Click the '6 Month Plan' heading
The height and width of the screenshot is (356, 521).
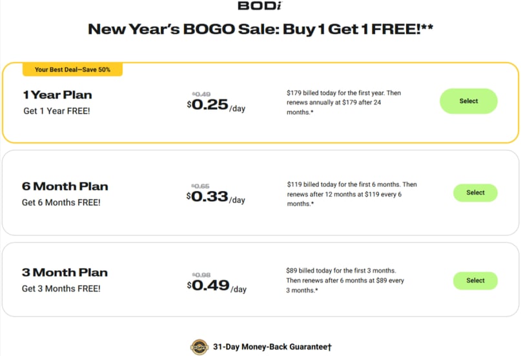pos(65,186)
